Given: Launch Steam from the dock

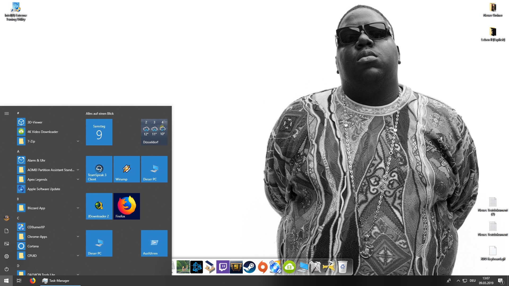Looking at the screenshot, I should pyautogui.click(x=249, y=267).
